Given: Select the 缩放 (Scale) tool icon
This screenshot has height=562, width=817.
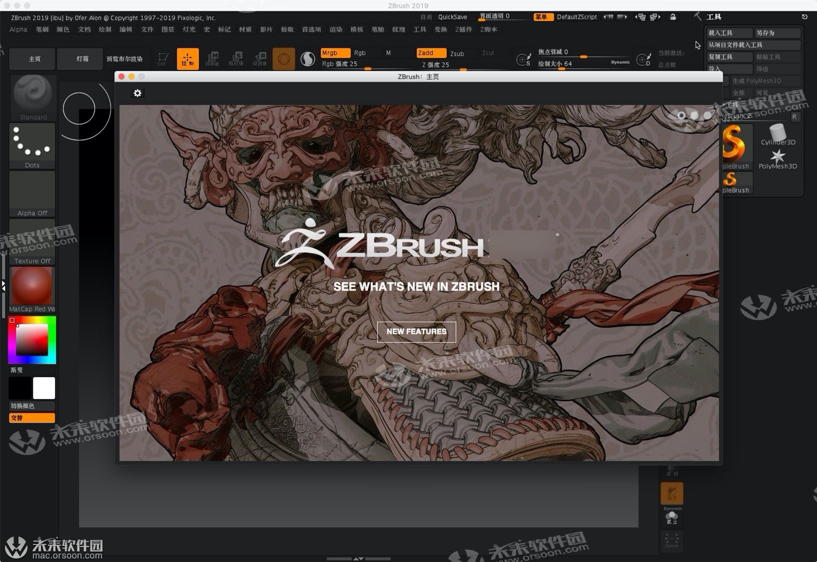Looking at the screenshot, I should [236, 58].
